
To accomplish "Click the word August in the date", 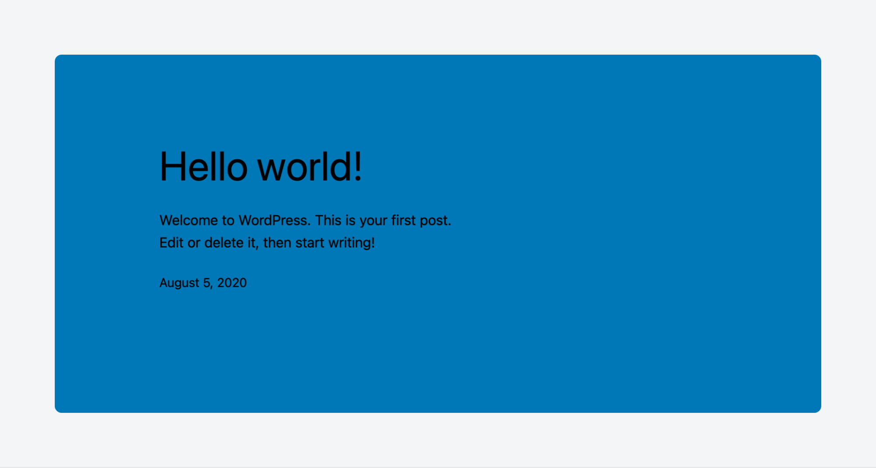I will 179,283.
